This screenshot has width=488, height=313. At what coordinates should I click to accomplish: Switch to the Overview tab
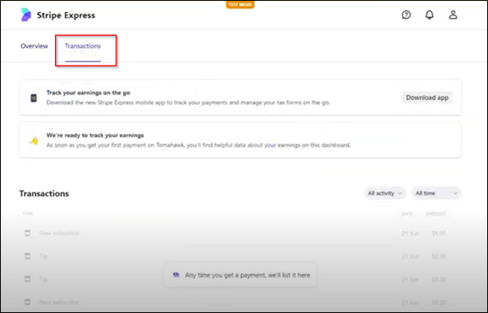coord(34,46)
